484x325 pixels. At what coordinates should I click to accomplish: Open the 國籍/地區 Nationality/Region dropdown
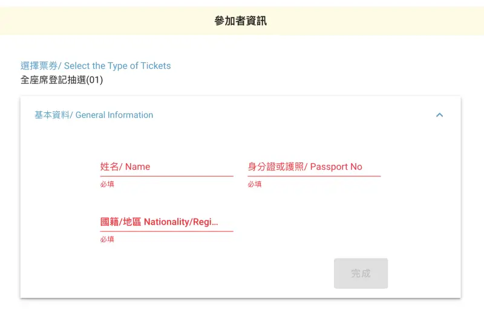pos(167,222)
